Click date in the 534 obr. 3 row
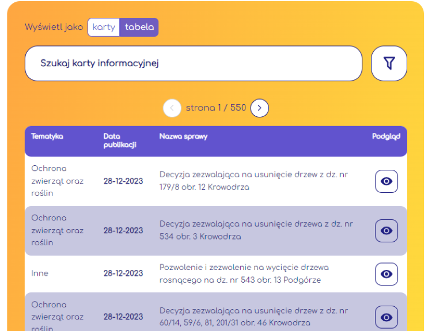The height and width of the screenshot is (331, 432). pyautogui.click(x=123, y=231)
